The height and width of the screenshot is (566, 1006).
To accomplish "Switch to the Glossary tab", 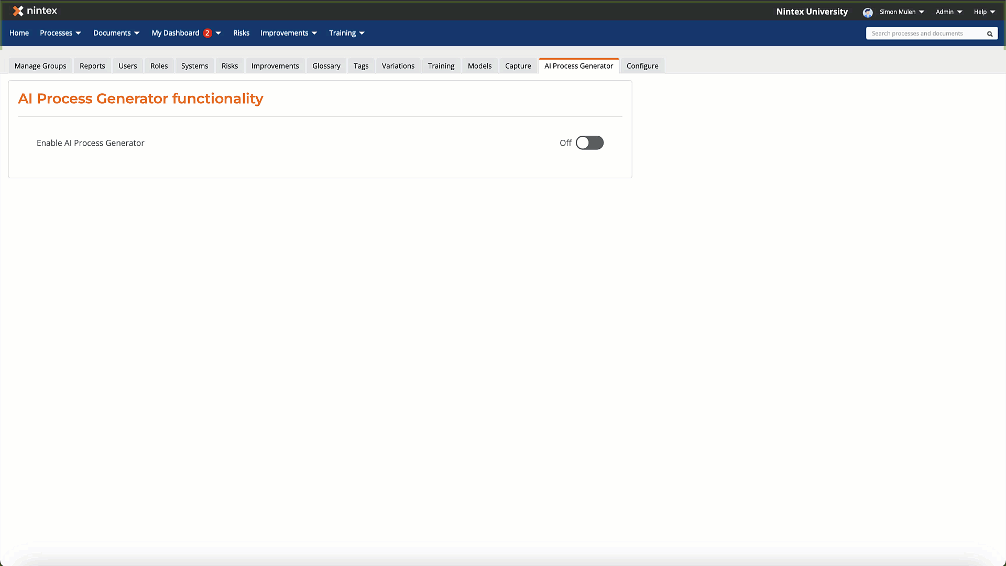I will (x=326, y=66).
